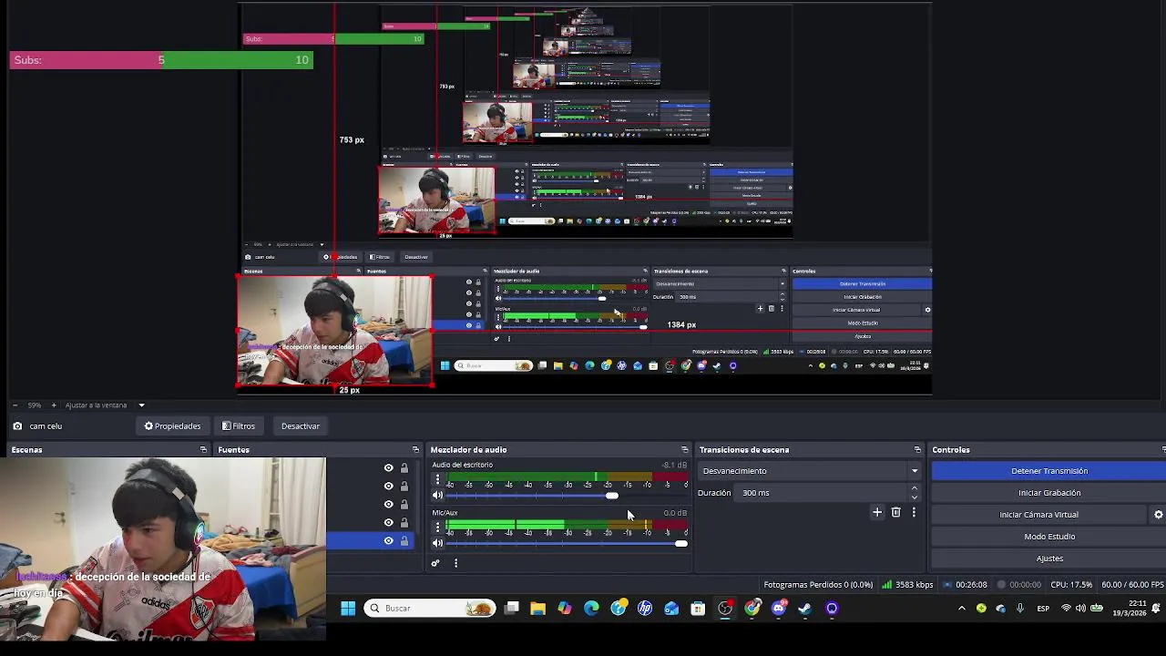Open transition properties three-dot menu
Image resolution: width=1166 pixels, height=656 pixels.
(914, 512)
